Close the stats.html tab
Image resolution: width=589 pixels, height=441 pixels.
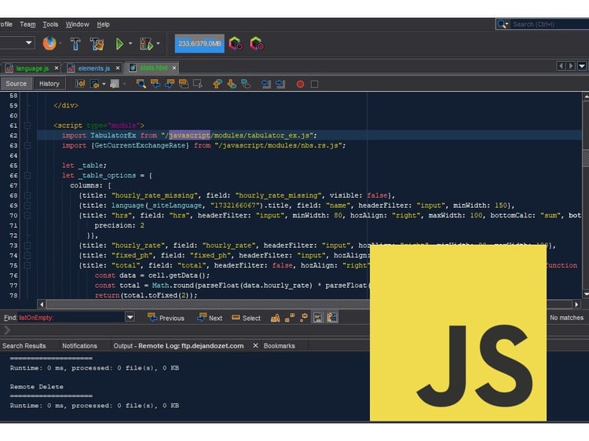pos(174,68)
